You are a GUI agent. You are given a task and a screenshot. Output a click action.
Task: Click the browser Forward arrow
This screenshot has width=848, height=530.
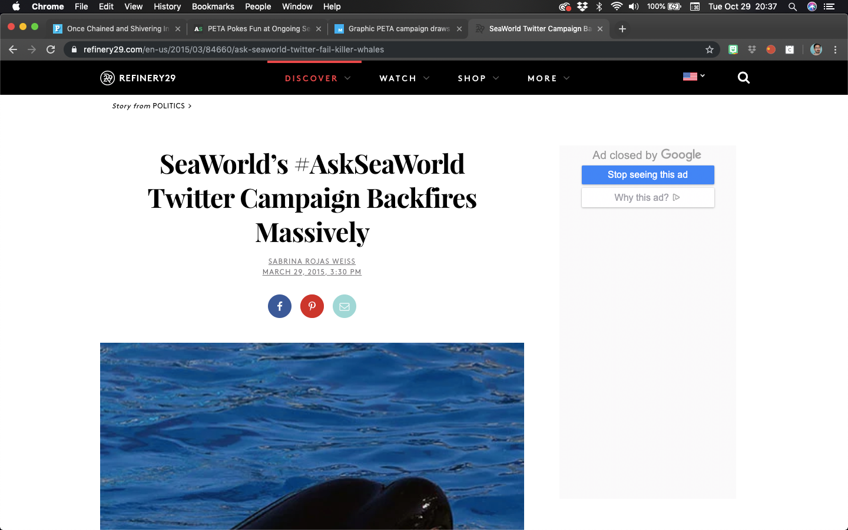(x=32, y=49)
